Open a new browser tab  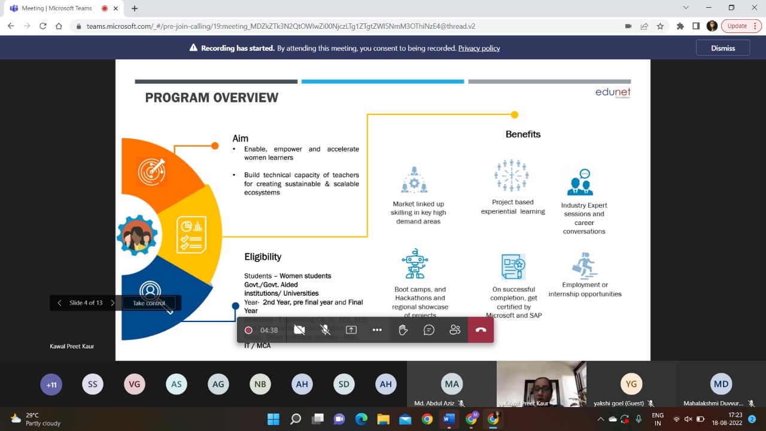coord(135,8)
